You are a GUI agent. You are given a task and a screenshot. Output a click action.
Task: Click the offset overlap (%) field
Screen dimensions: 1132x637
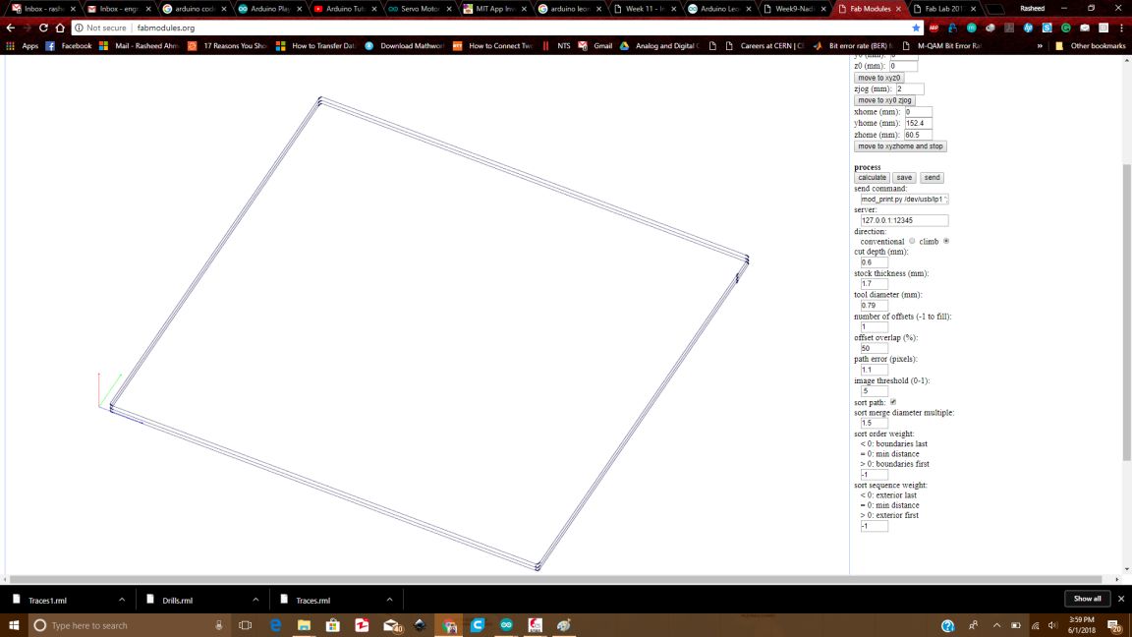874,348
